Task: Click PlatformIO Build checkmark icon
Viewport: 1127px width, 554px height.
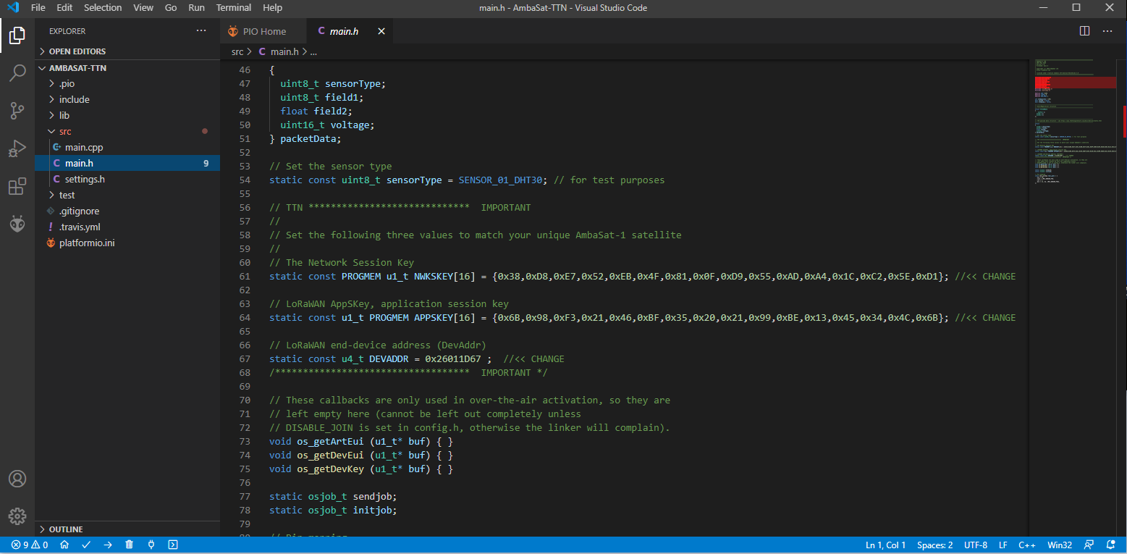Action: point(86,545)
